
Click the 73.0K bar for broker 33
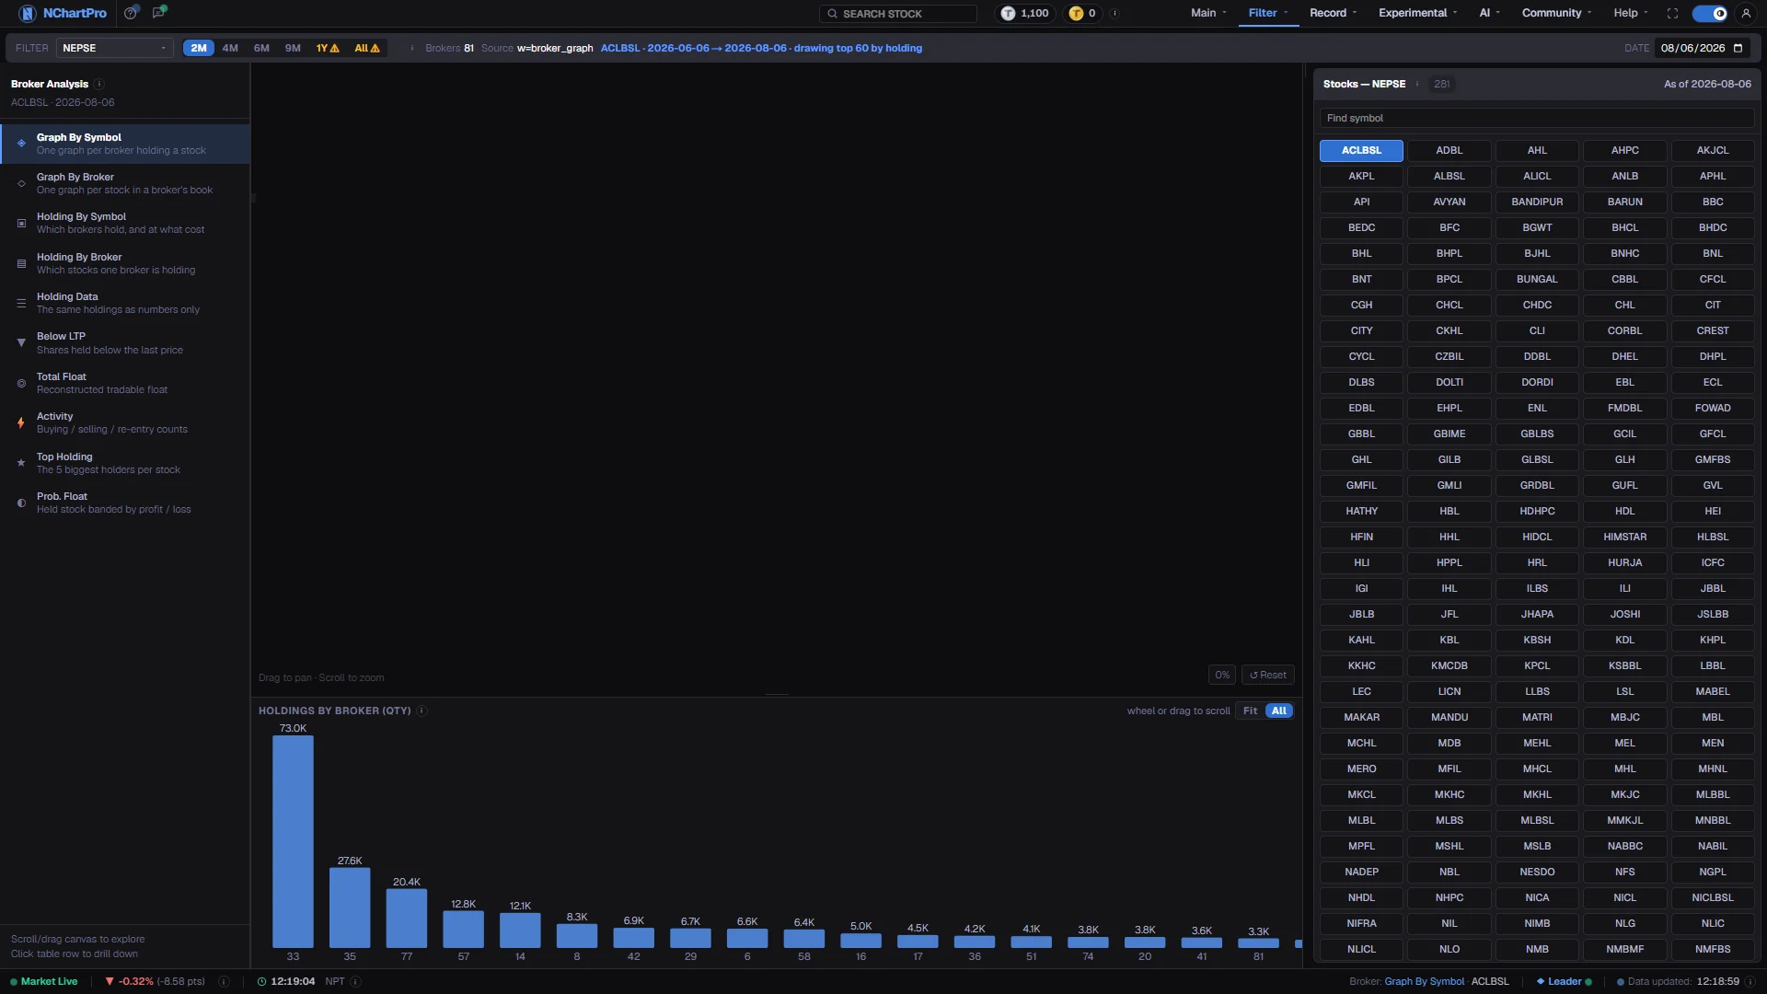293,841
